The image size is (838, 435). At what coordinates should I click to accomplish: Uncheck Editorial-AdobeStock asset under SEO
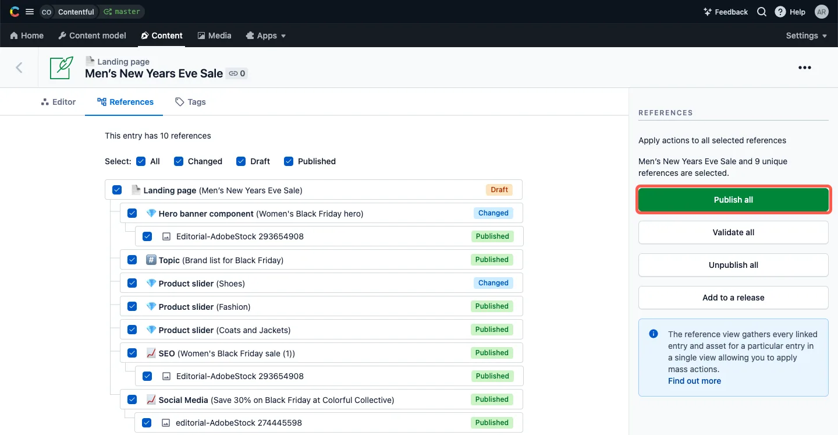pyautogui.click(x=147, y=376)
